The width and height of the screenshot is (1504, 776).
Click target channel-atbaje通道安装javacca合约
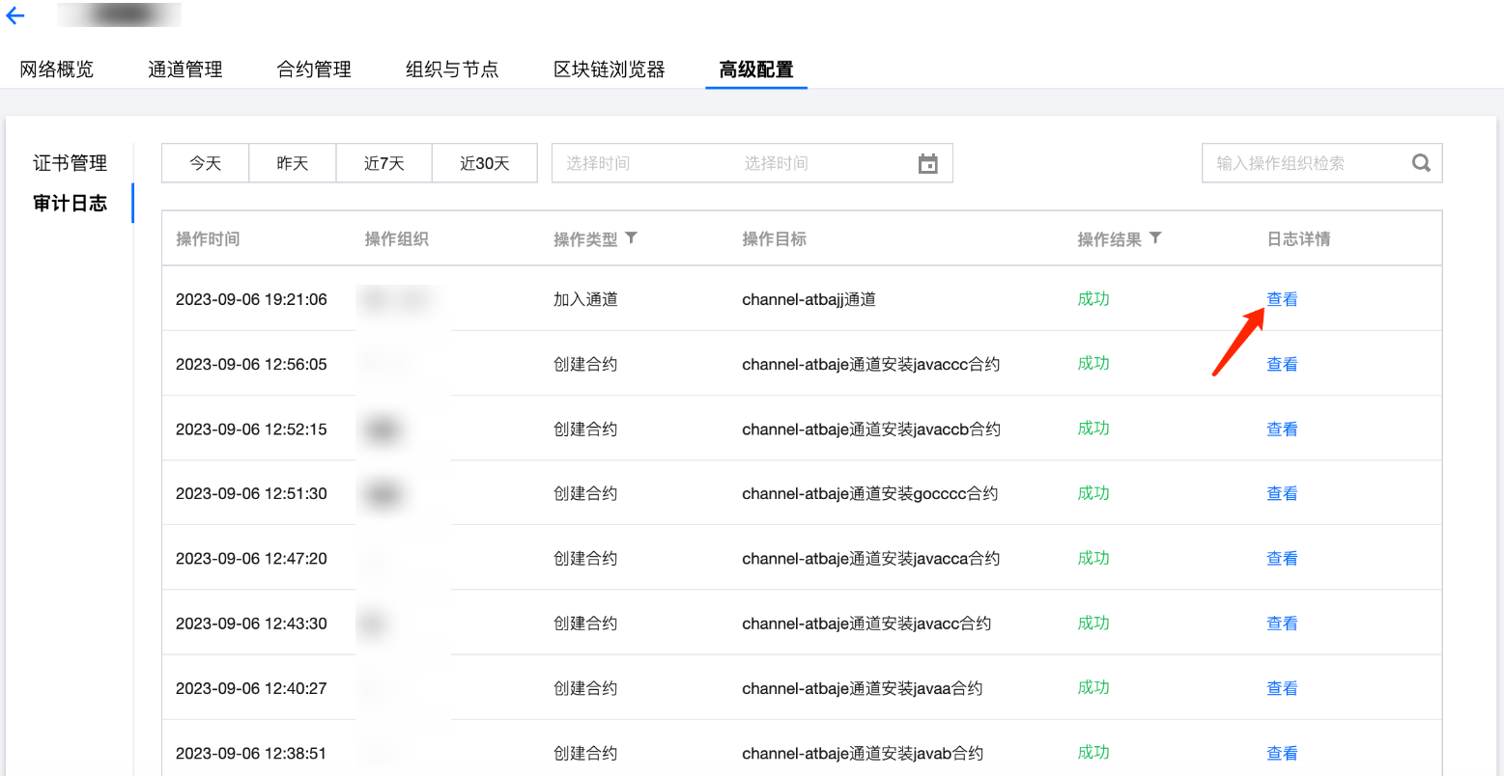[870, 558]
